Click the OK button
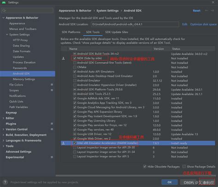 [x=170, y=182]
